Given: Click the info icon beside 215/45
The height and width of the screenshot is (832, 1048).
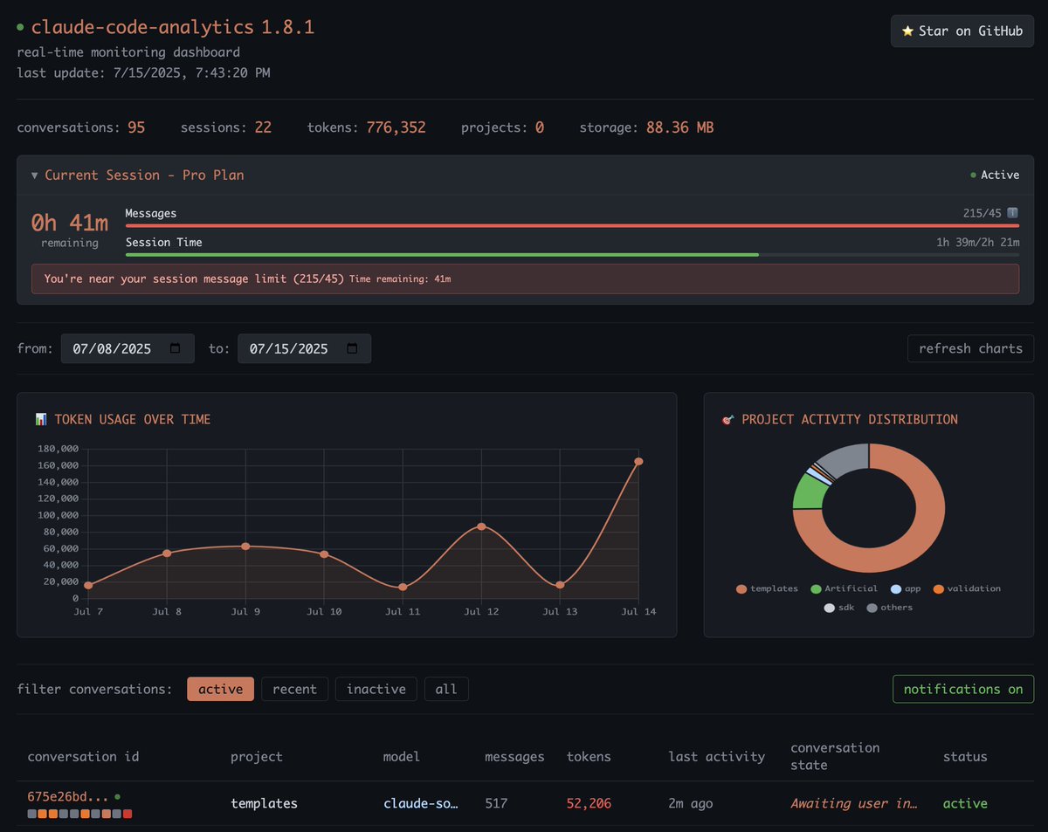Looking at the screenshot, I should tap(1013, 213).
